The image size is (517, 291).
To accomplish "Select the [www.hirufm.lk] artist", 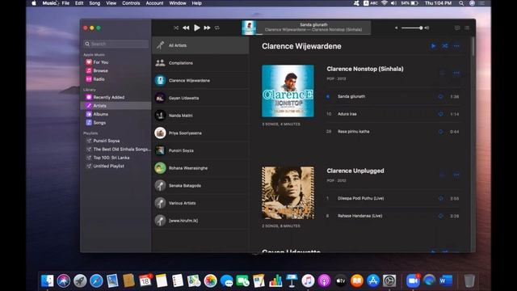I will [x=200, y=221].
